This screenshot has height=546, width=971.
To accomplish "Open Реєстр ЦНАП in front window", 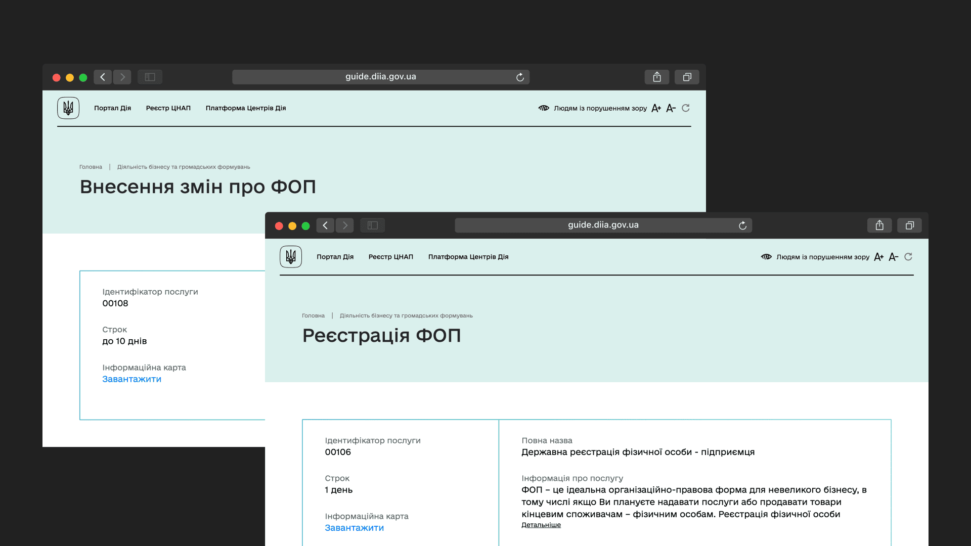I will [x=390, y=257].
